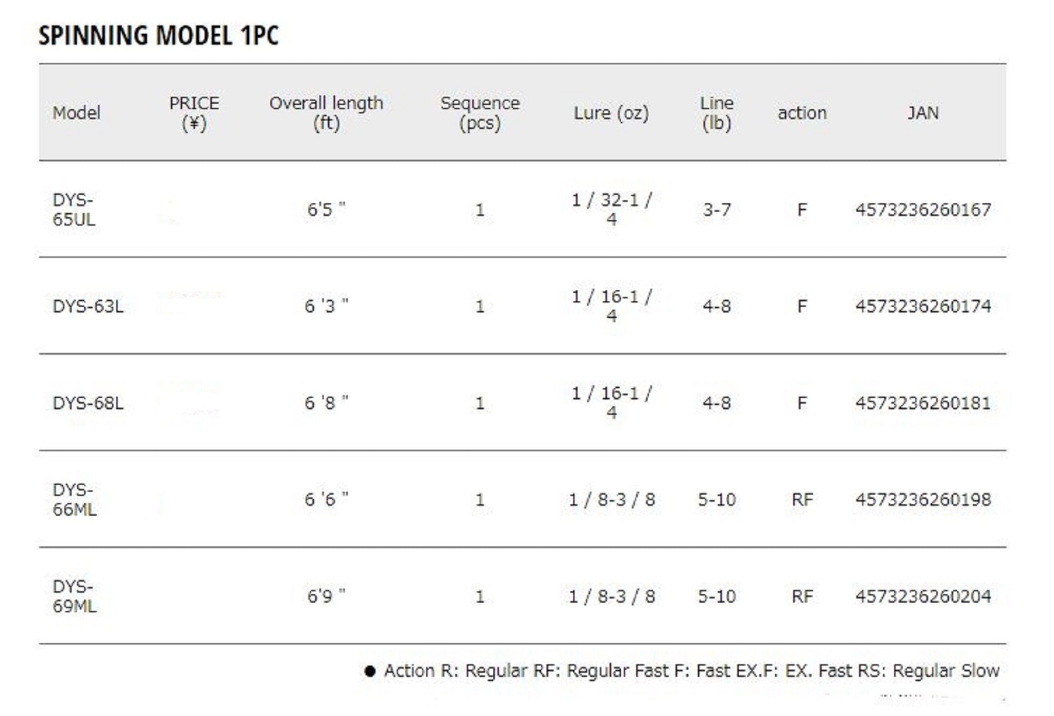
Task: Click the SPINNING MODEL 1PC heading
Action: [158, 36]
